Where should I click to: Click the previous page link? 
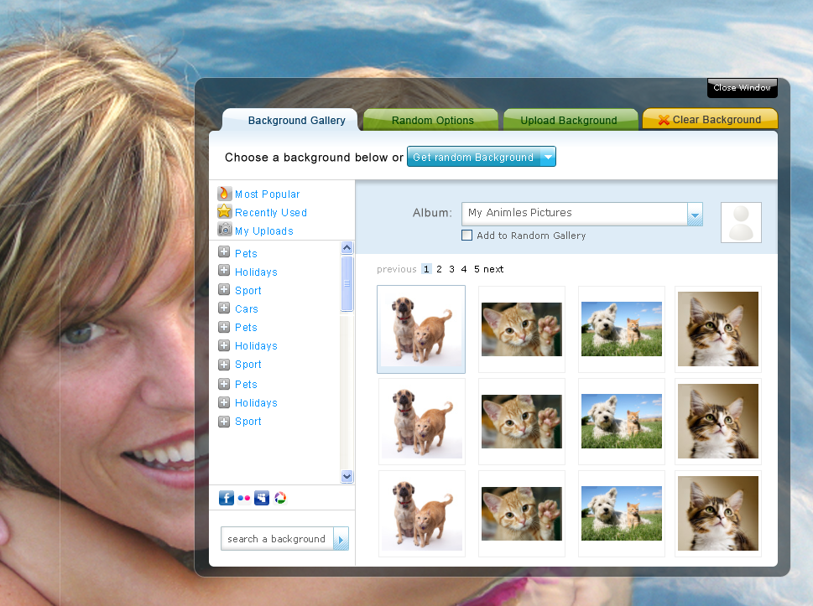pos(397,269)
